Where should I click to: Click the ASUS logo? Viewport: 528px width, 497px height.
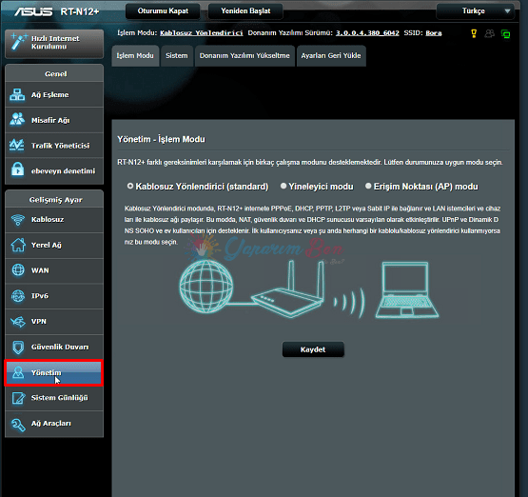pos(33,11)
